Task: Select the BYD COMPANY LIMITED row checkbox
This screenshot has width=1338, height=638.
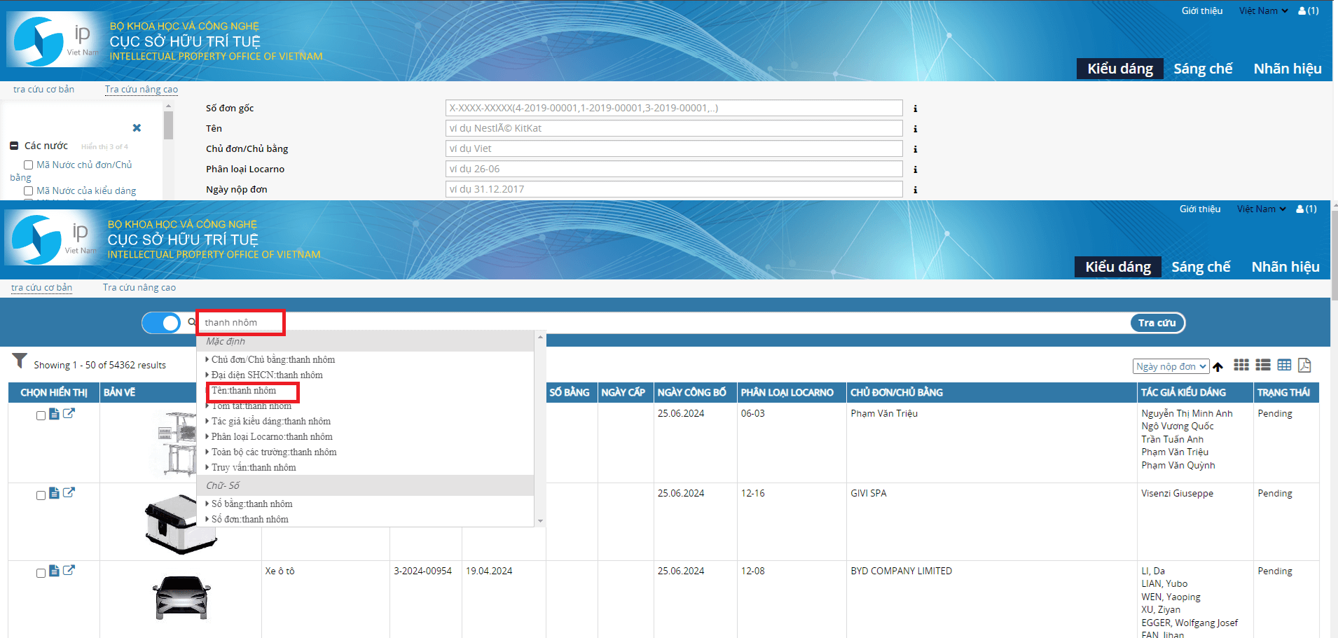Action: [x=41, y=573]
